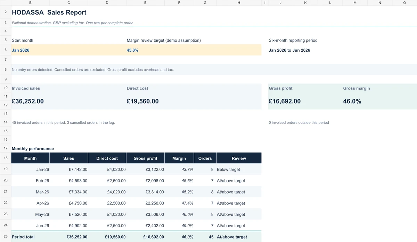
Task: Click the margin target value 45.0%
Action: tap(132, 50)
